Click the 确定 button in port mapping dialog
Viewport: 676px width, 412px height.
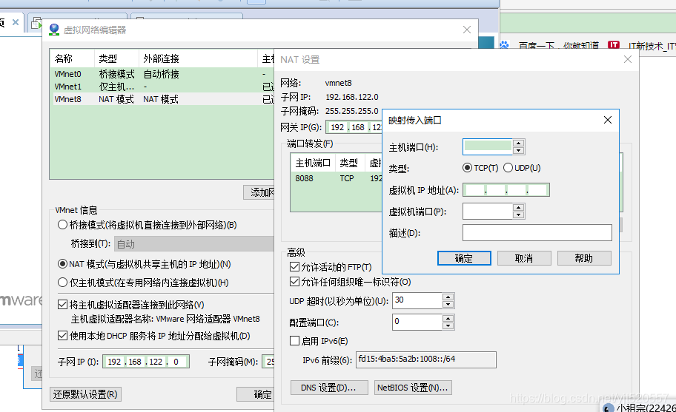point(464,258)
